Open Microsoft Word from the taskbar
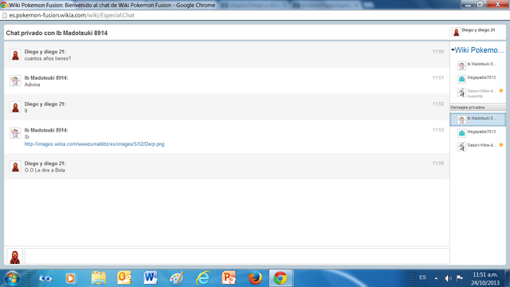The height and width of the screenshot is (287, 510). (x=150, y=278)
